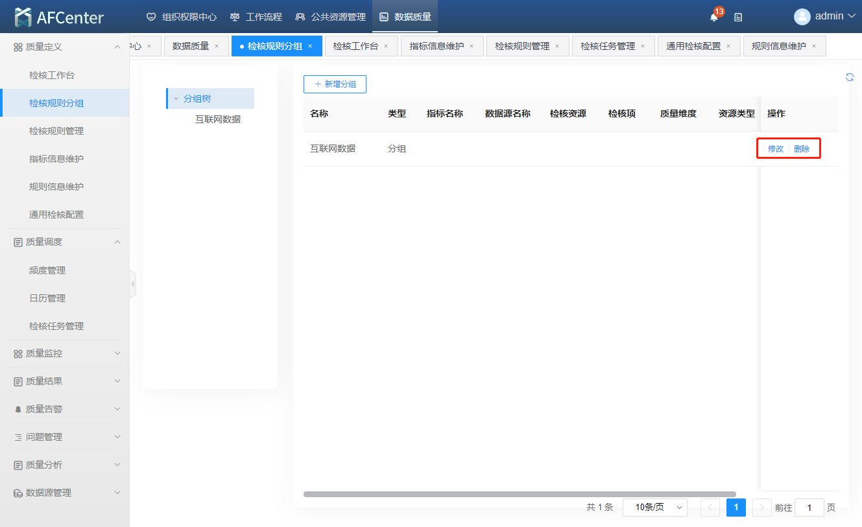Click the notification bell icon
This screenshot has height=527, width=862.
(x=713, y=18)
